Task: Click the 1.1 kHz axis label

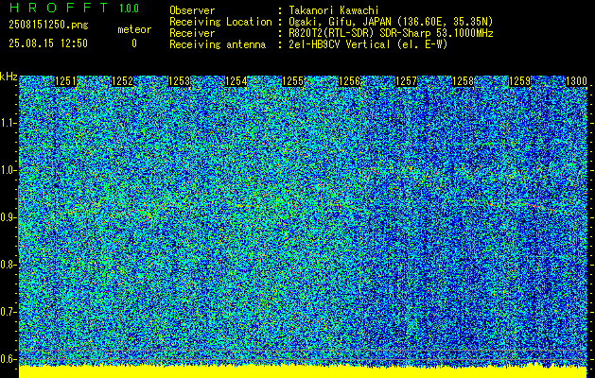Action: (7, 123)
